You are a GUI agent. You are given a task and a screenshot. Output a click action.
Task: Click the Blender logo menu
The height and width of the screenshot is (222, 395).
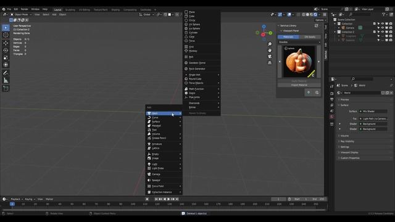[4, 9]
